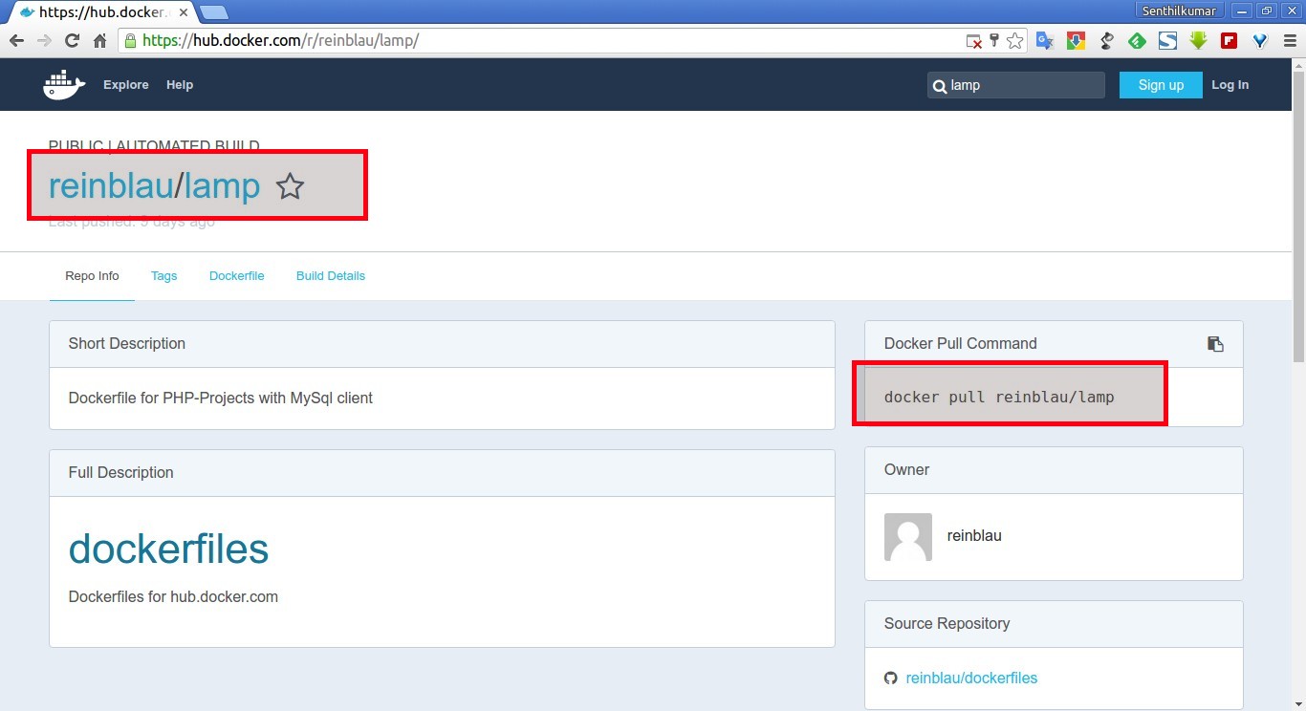1306x711 pixels.
Task: Click the search magnifier icon
Action: point(939,86)
